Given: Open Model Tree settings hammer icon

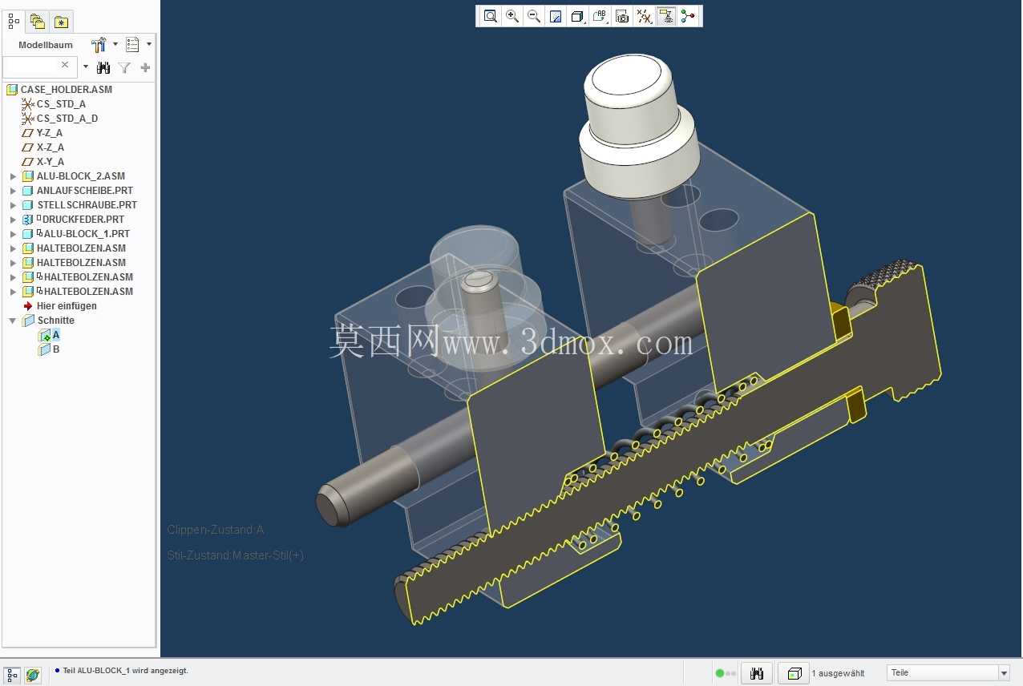Looking at the screenshot, I should tap(99, 45).
